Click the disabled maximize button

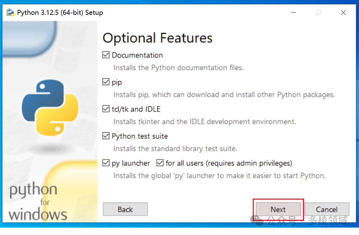point(319,12)
